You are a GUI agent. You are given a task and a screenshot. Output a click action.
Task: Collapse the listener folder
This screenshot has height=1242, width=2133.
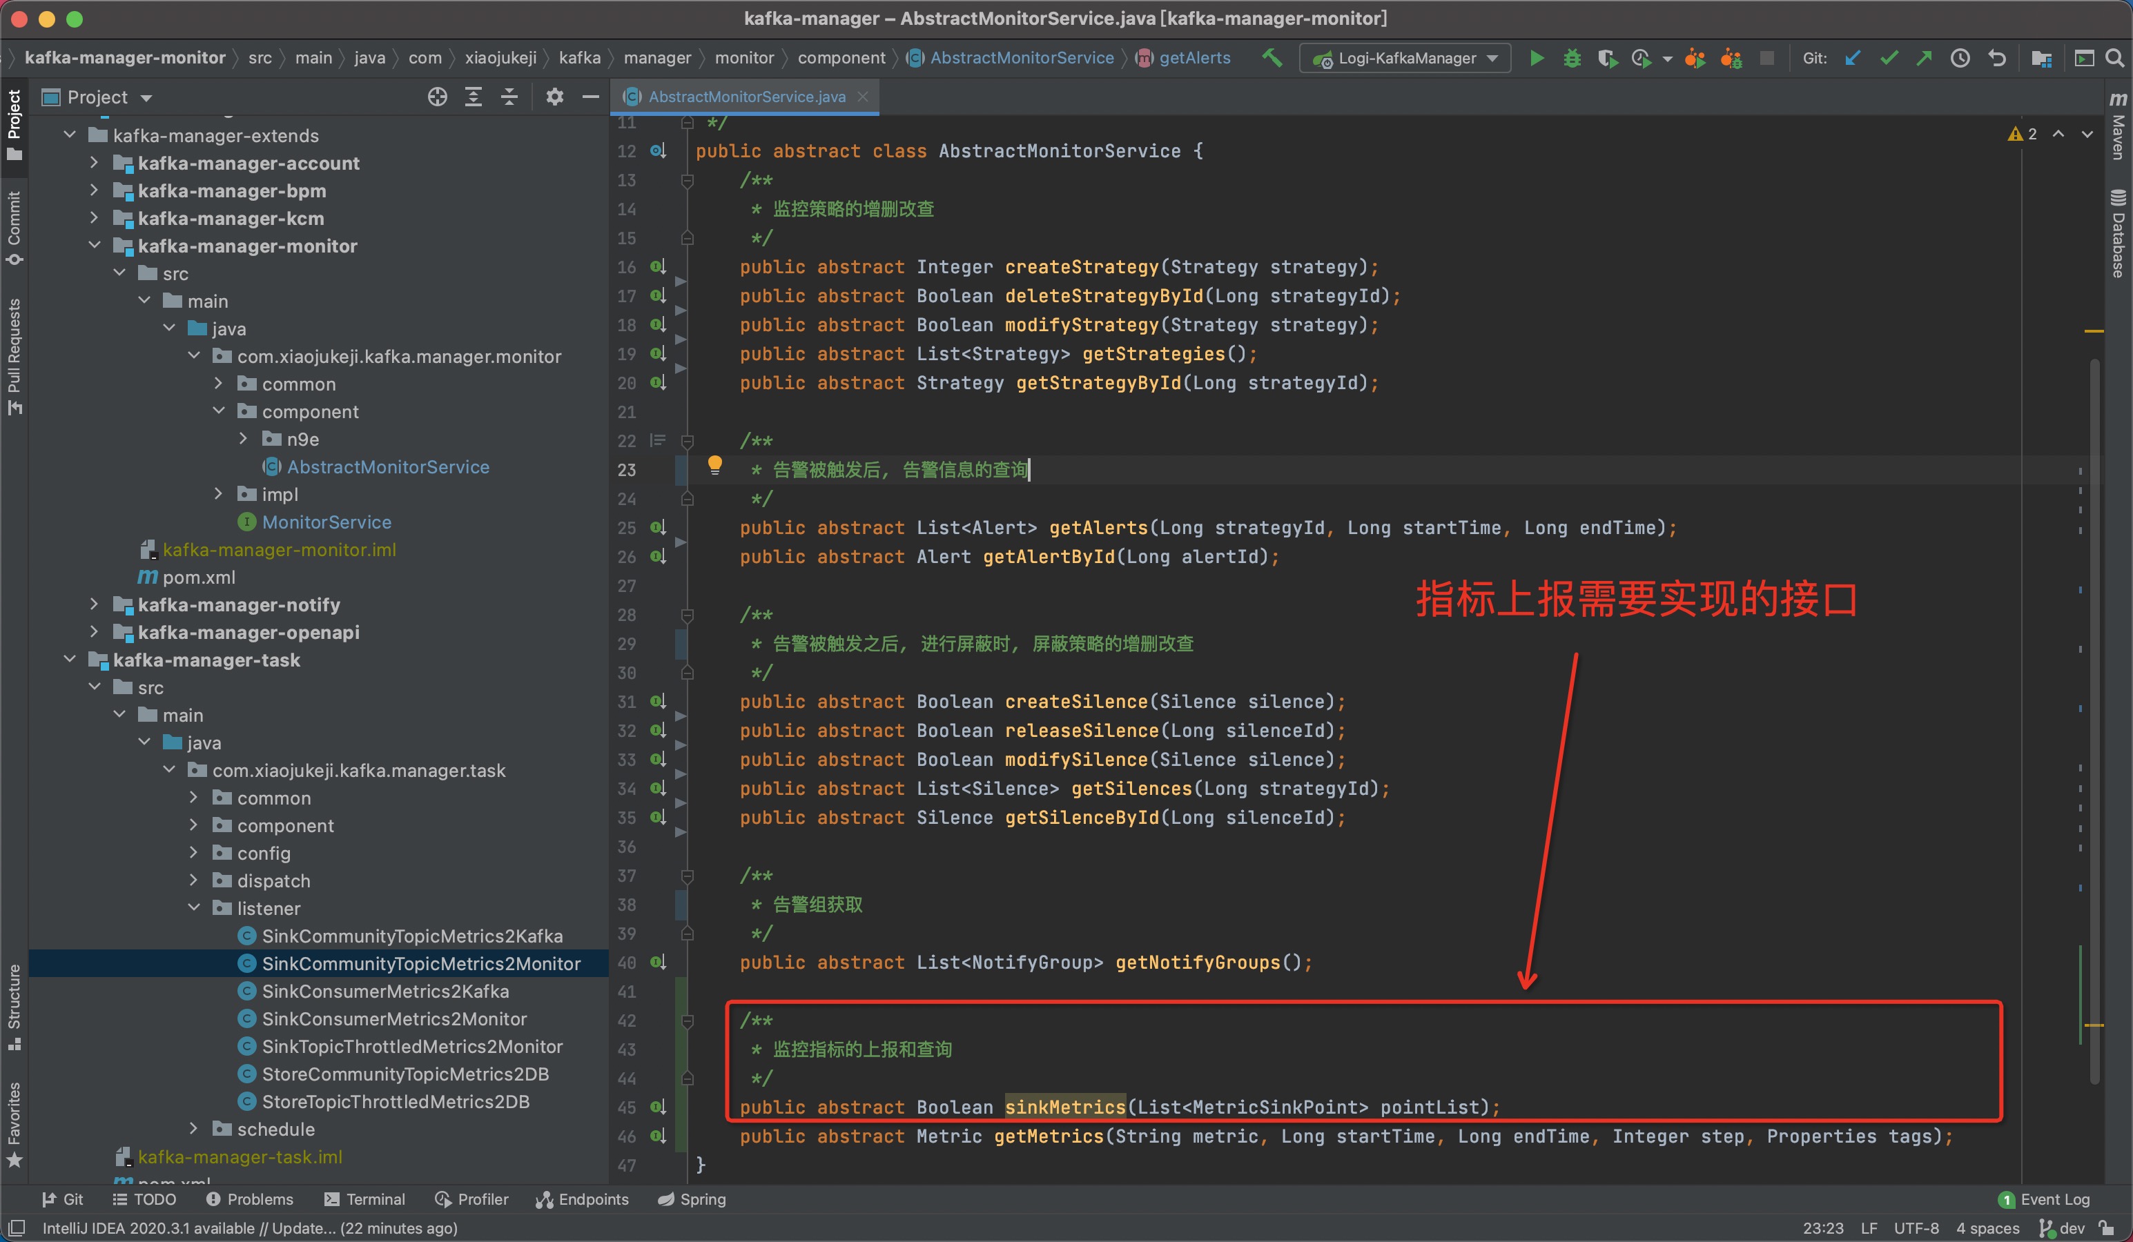194,908
